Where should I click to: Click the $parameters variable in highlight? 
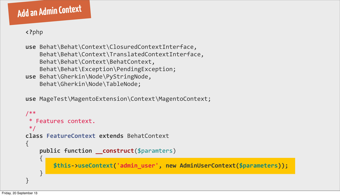coord(258,166)
